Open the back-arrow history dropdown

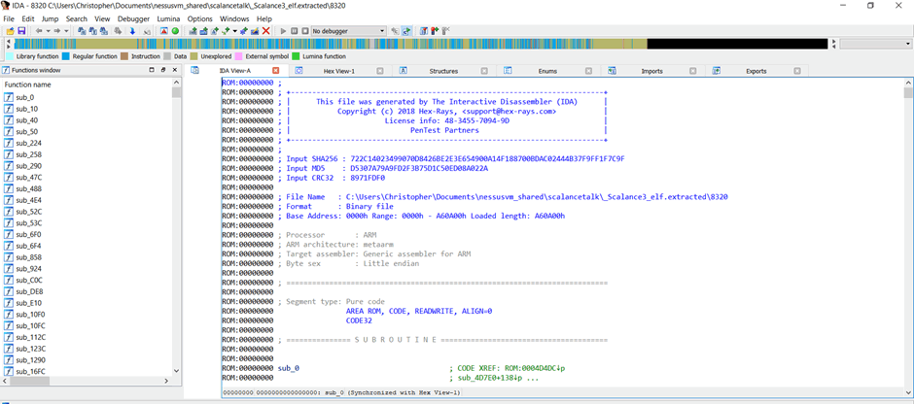click(49, 31)
